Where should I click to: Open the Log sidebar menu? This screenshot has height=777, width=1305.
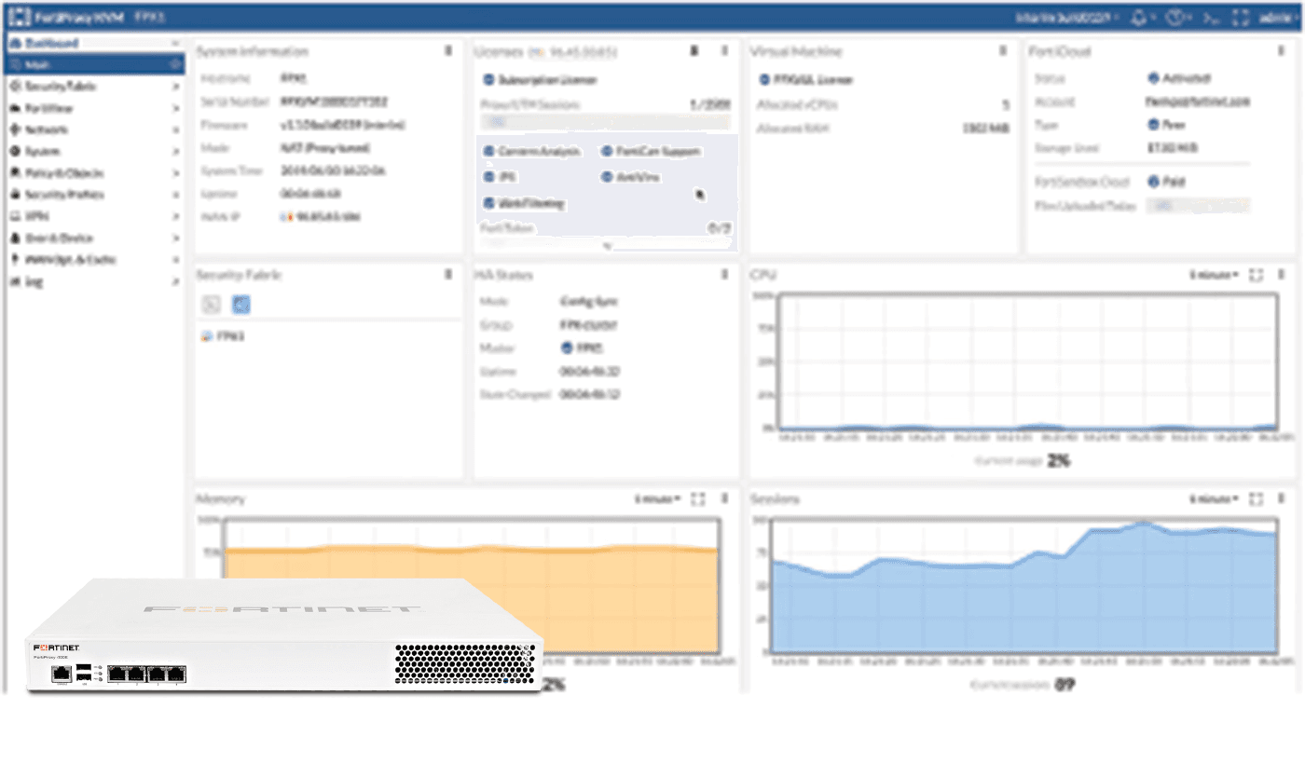coord(94,281)
